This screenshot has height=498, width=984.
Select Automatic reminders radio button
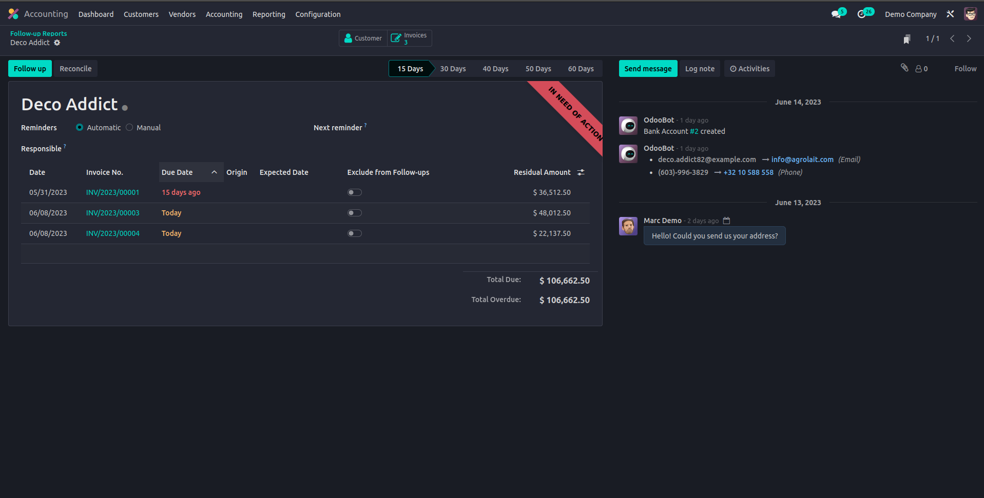point(80,127)
